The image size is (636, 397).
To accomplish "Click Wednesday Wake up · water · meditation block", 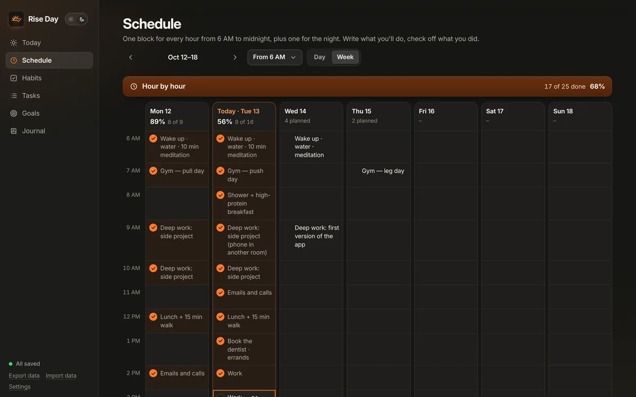I will click(312, 147).
